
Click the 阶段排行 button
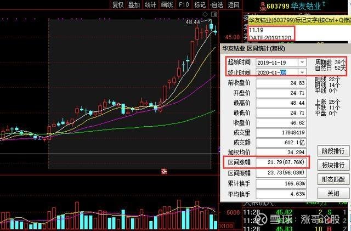pos(332,151)
